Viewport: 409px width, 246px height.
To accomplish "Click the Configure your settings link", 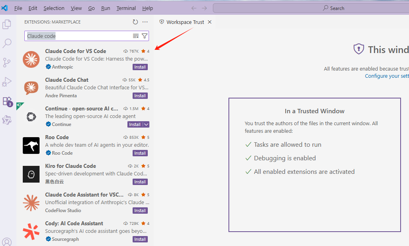I will pyautogui.click(x=387, y=76).
